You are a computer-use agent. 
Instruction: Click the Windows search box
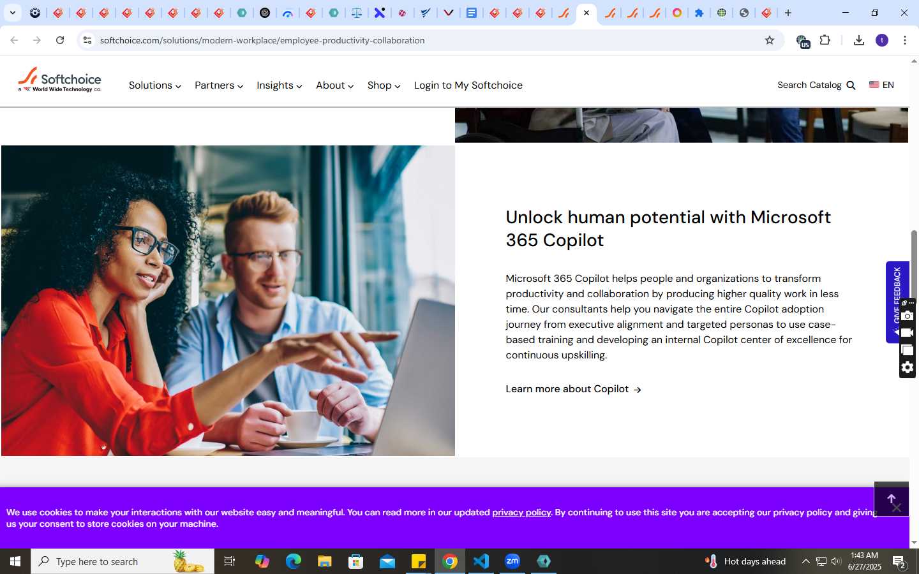(123, 561)
